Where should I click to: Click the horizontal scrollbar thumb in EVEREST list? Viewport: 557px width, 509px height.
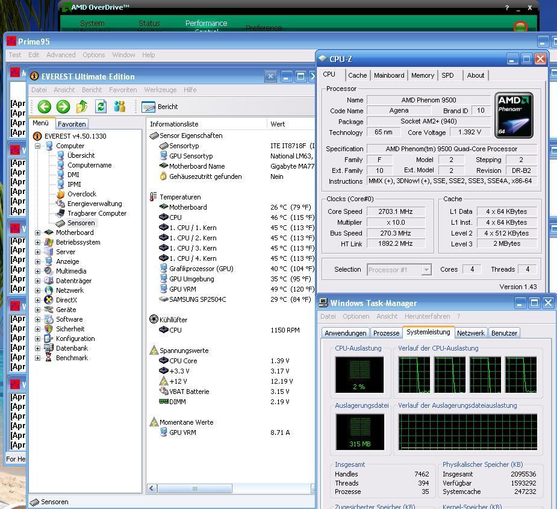(x=194, y=489)
